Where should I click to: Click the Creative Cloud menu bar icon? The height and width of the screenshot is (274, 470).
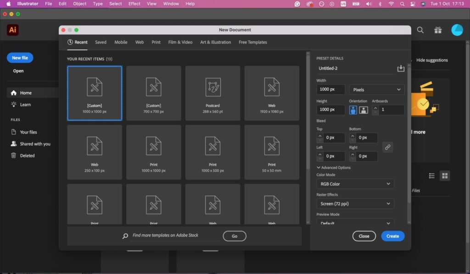click(309, 4)
